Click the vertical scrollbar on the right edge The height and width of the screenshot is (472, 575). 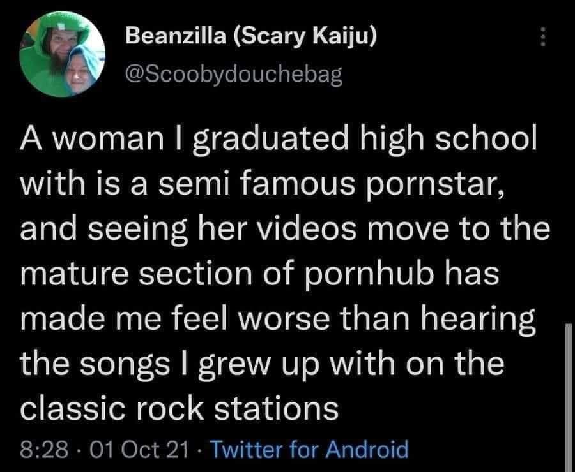click(x=567, y=395)
